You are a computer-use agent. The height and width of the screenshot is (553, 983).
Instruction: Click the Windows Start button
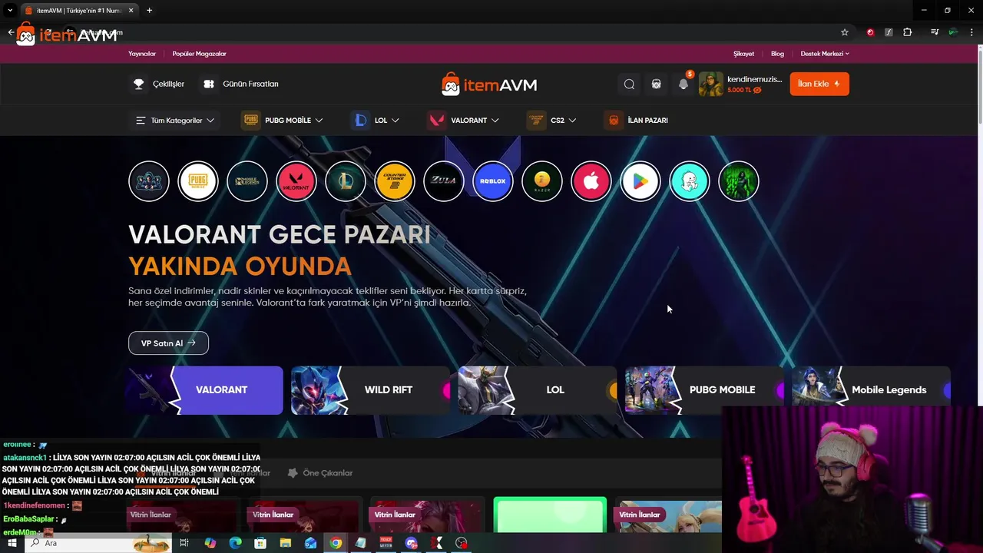click(12, 543)
